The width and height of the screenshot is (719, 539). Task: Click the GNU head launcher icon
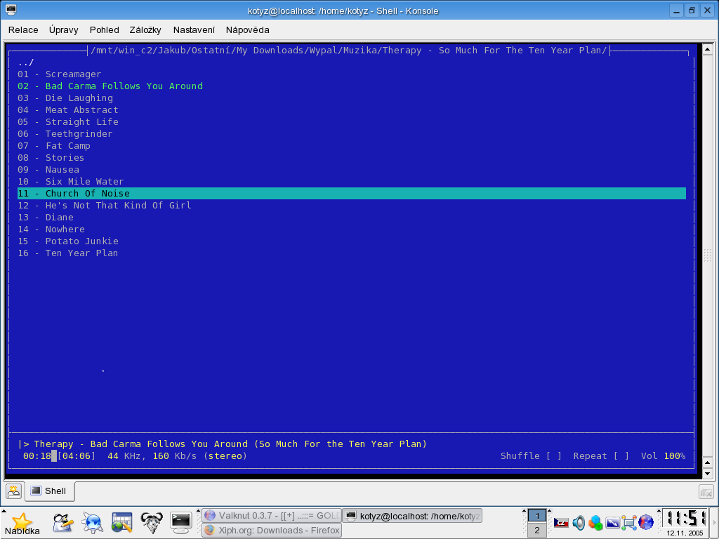click(x=151, y=522)
